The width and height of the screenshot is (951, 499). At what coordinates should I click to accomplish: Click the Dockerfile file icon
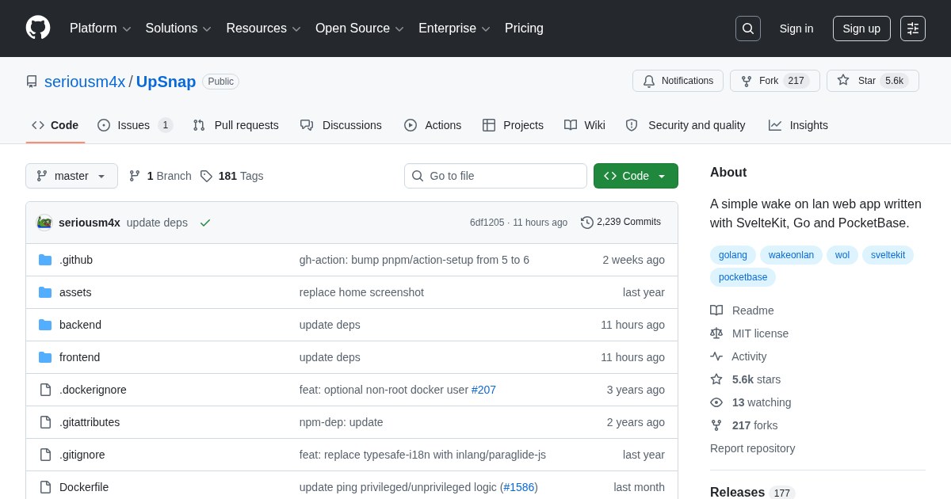coord(45,487)
